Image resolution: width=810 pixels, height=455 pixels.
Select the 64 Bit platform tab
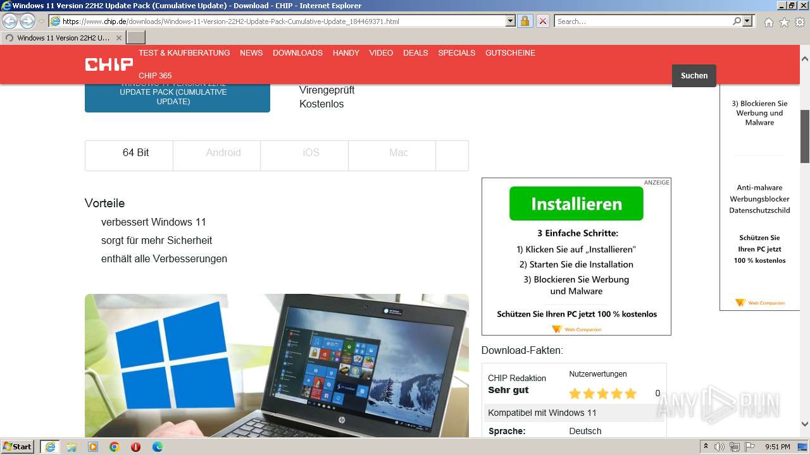(x=129, y=155)
